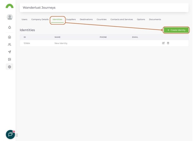Open the settings gear sidebar icon
This screenshot has height=141, width=196.
(x=9, y=67)
